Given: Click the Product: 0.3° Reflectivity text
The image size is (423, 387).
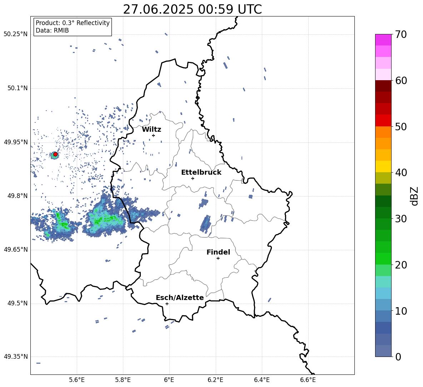Looking at the screenshot, I should 73,23.
